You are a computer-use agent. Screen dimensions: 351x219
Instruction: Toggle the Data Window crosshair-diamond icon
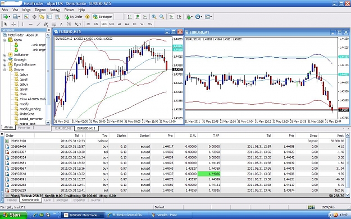[34, 17]
